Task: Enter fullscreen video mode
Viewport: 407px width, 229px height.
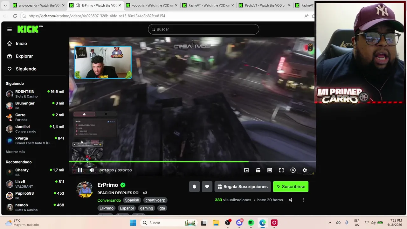Action: point(281,170)
